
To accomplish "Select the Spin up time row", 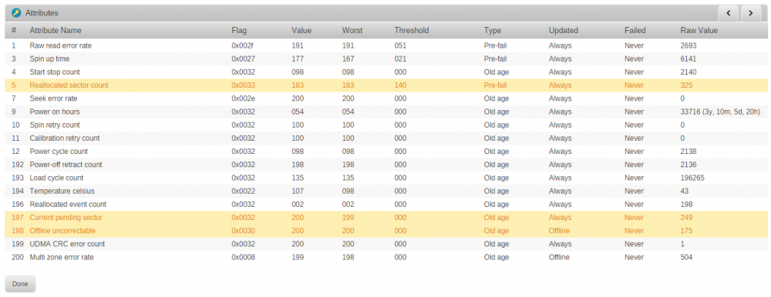I will point(386,59).
